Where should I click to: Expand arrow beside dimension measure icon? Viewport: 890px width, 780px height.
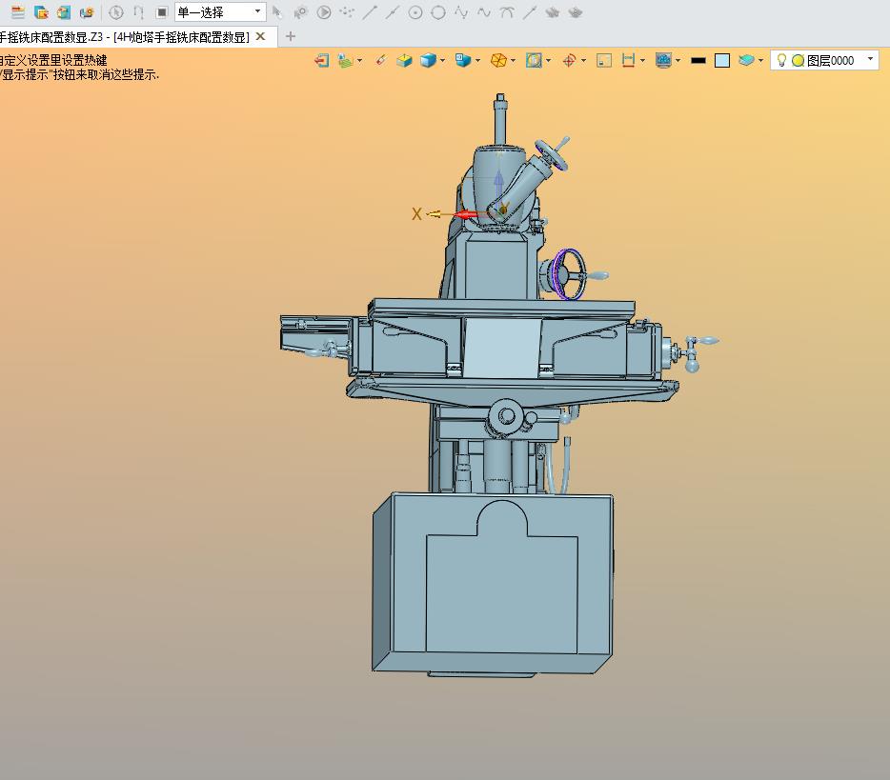tap(642, 60)
